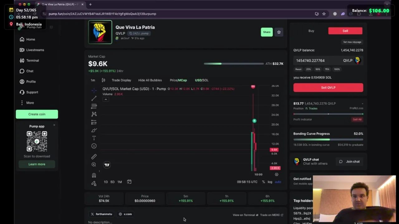Open the Trade Display options
This screenshot has height=224, width=399.
tap(121, 80)
